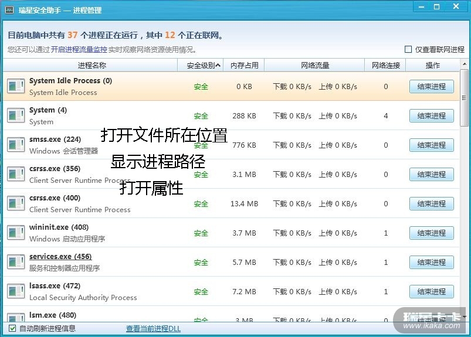The width and height of the screenshot is (471, 337).
Task: Click the csrss.exe (400) process icon
Action: 16,203
